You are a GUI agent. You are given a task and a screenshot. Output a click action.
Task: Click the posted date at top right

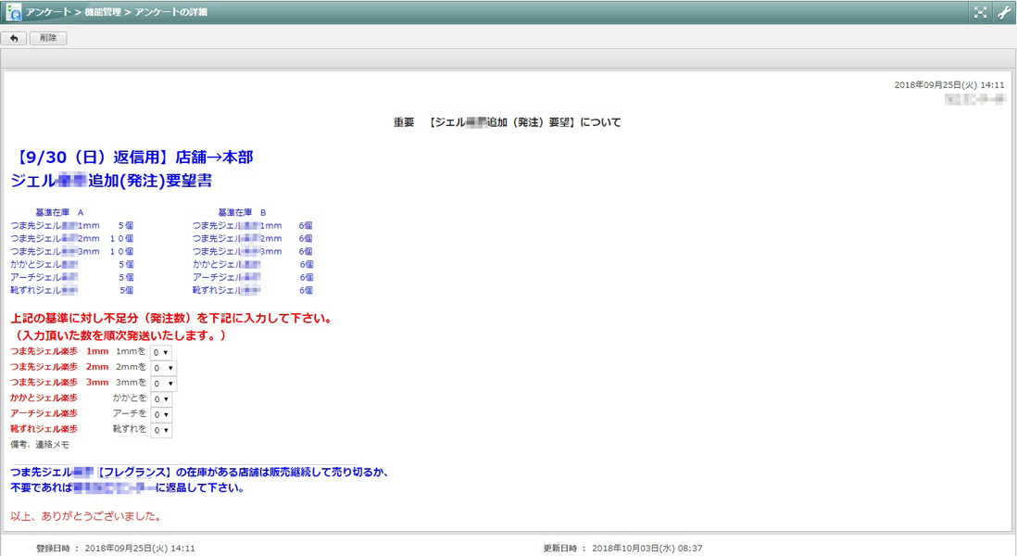949,84
